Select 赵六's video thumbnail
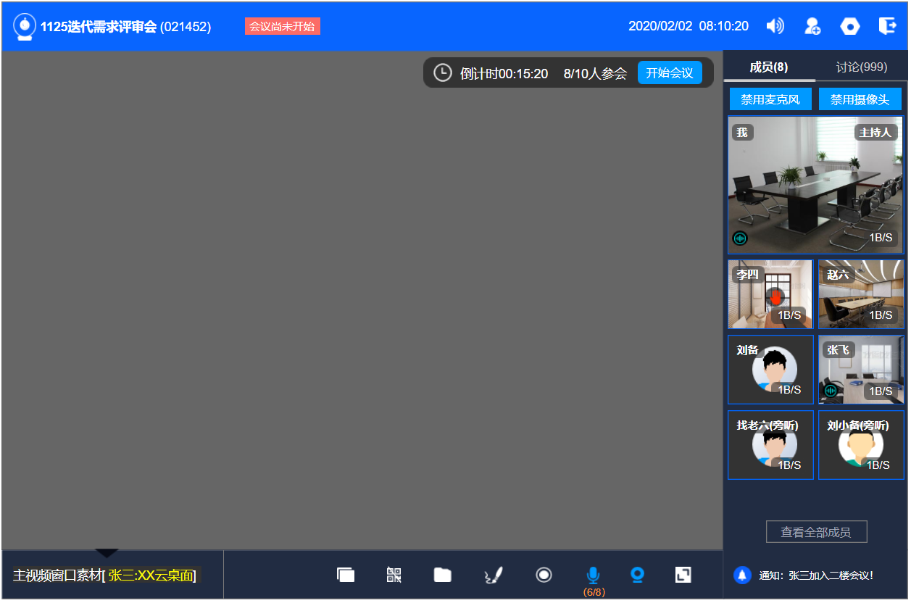The image size is (911, 603). pyautogui.click(x=861, y=294)
